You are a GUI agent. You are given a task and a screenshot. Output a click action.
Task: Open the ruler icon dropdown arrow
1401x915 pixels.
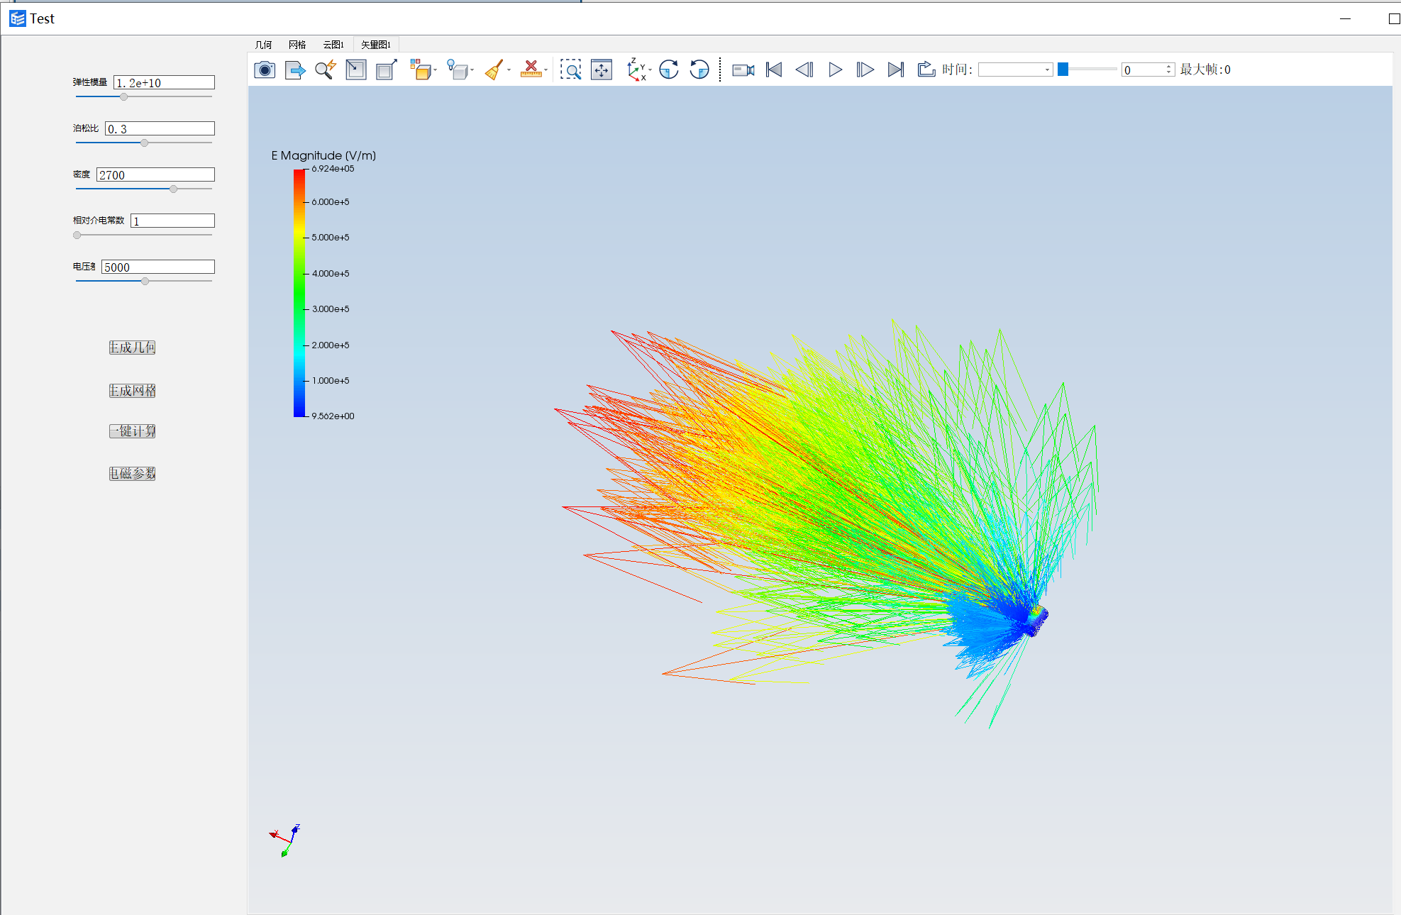point(546,70)
